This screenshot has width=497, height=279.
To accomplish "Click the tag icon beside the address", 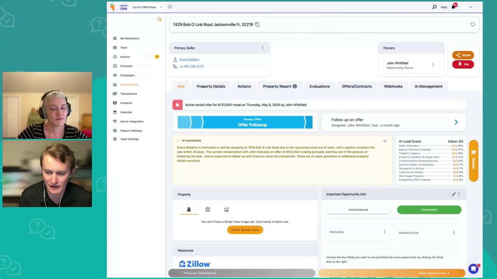I will (x=473, y=24).
